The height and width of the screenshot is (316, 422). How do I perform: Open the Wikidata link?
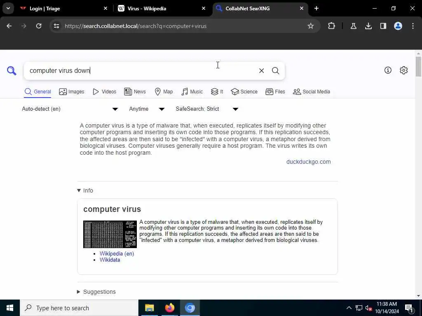[x=110, y=260]
